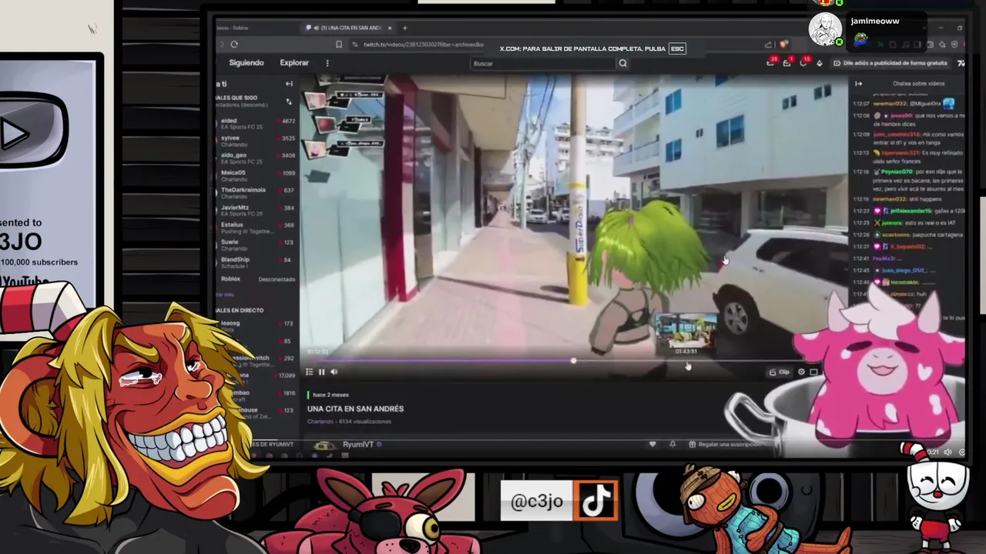
Task: Click the TikTok logo badge
Action: [595, 501]
